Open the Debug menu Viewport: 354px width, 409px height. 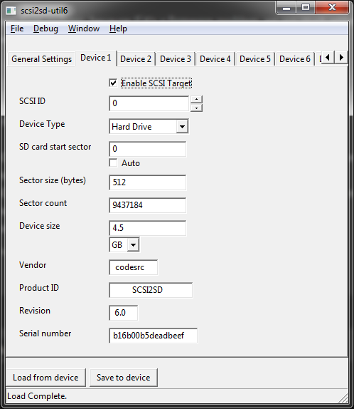tap(45, 29)
